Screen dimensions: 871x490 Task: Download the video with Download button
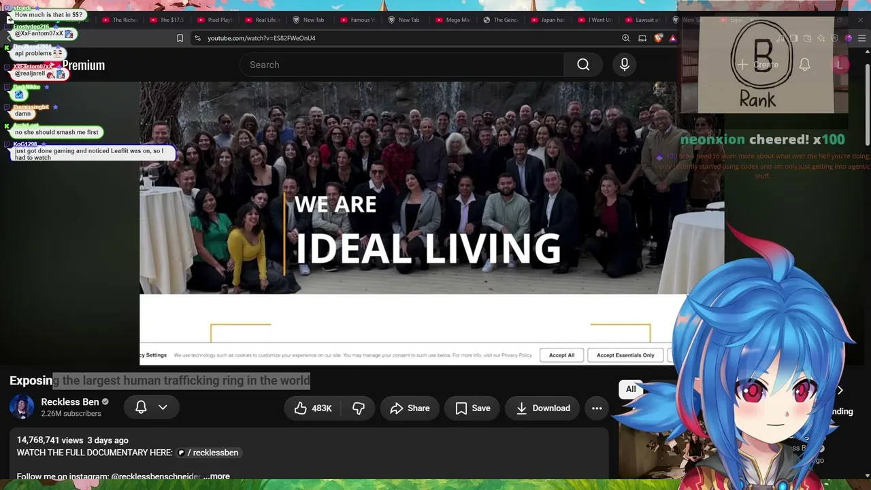(542, 408)
